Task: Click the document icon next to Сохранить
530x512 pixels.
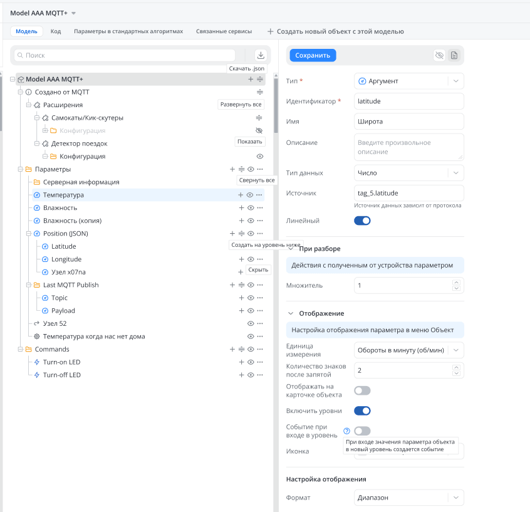Action: tap(454, 55)
